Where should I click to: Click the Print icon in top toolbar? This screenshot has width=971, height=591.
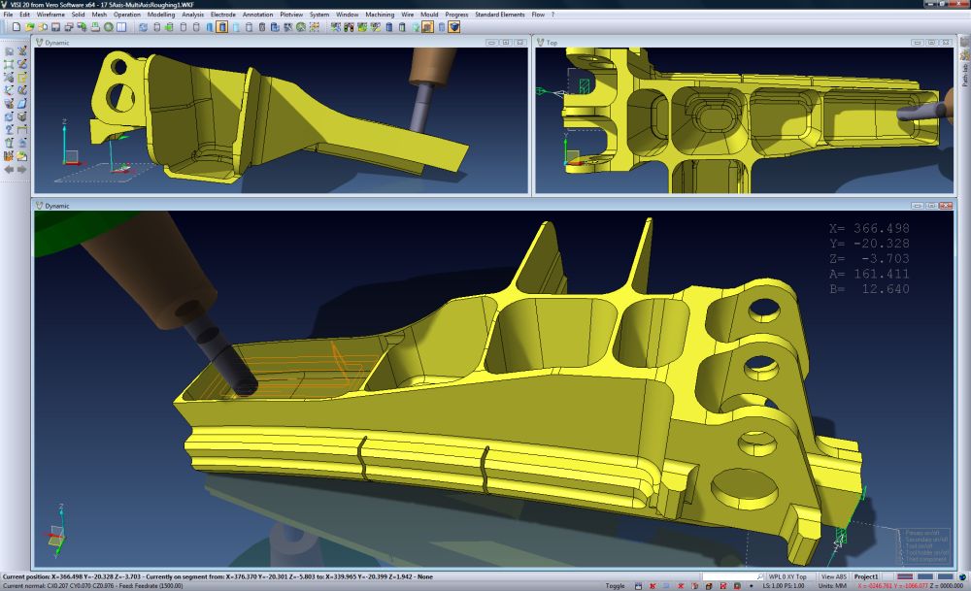point(95,26)
